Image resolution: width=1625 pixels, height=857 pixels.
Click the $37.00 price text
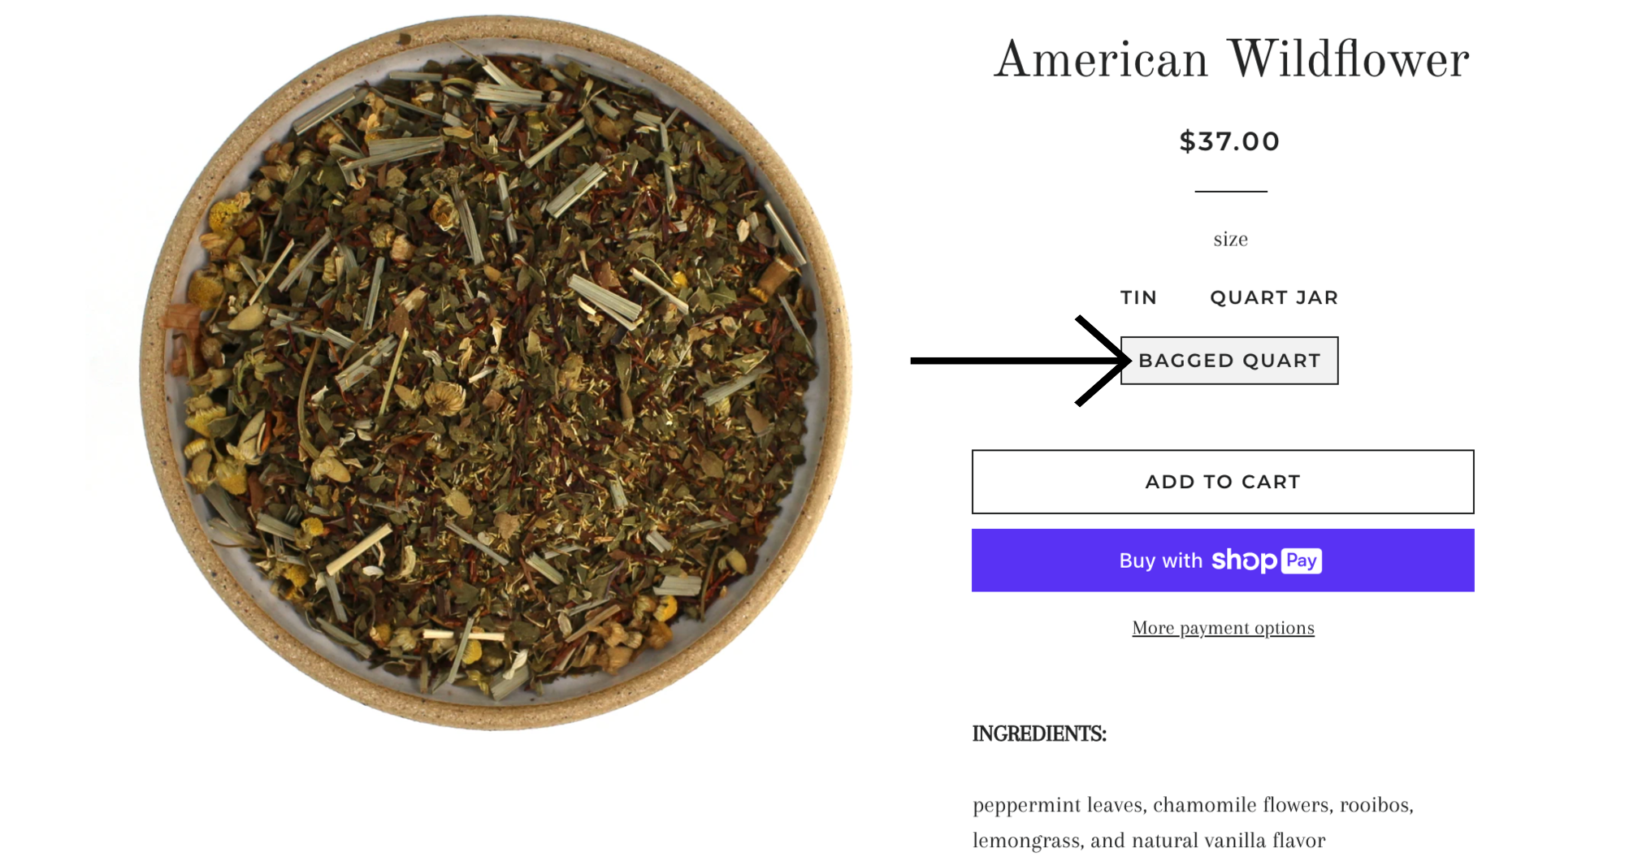(1230, 141)
